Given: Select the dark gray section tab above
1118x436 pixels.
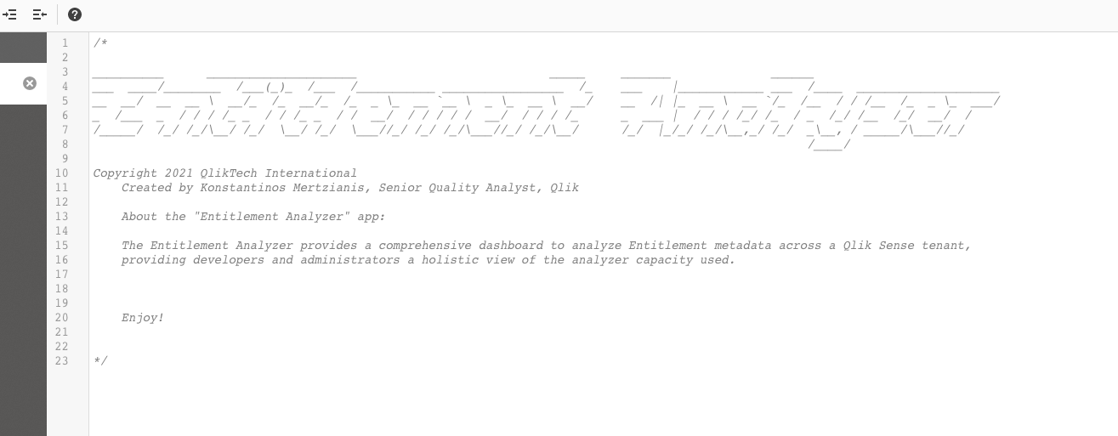Looking at the screenshot, I should pos(23,48).
